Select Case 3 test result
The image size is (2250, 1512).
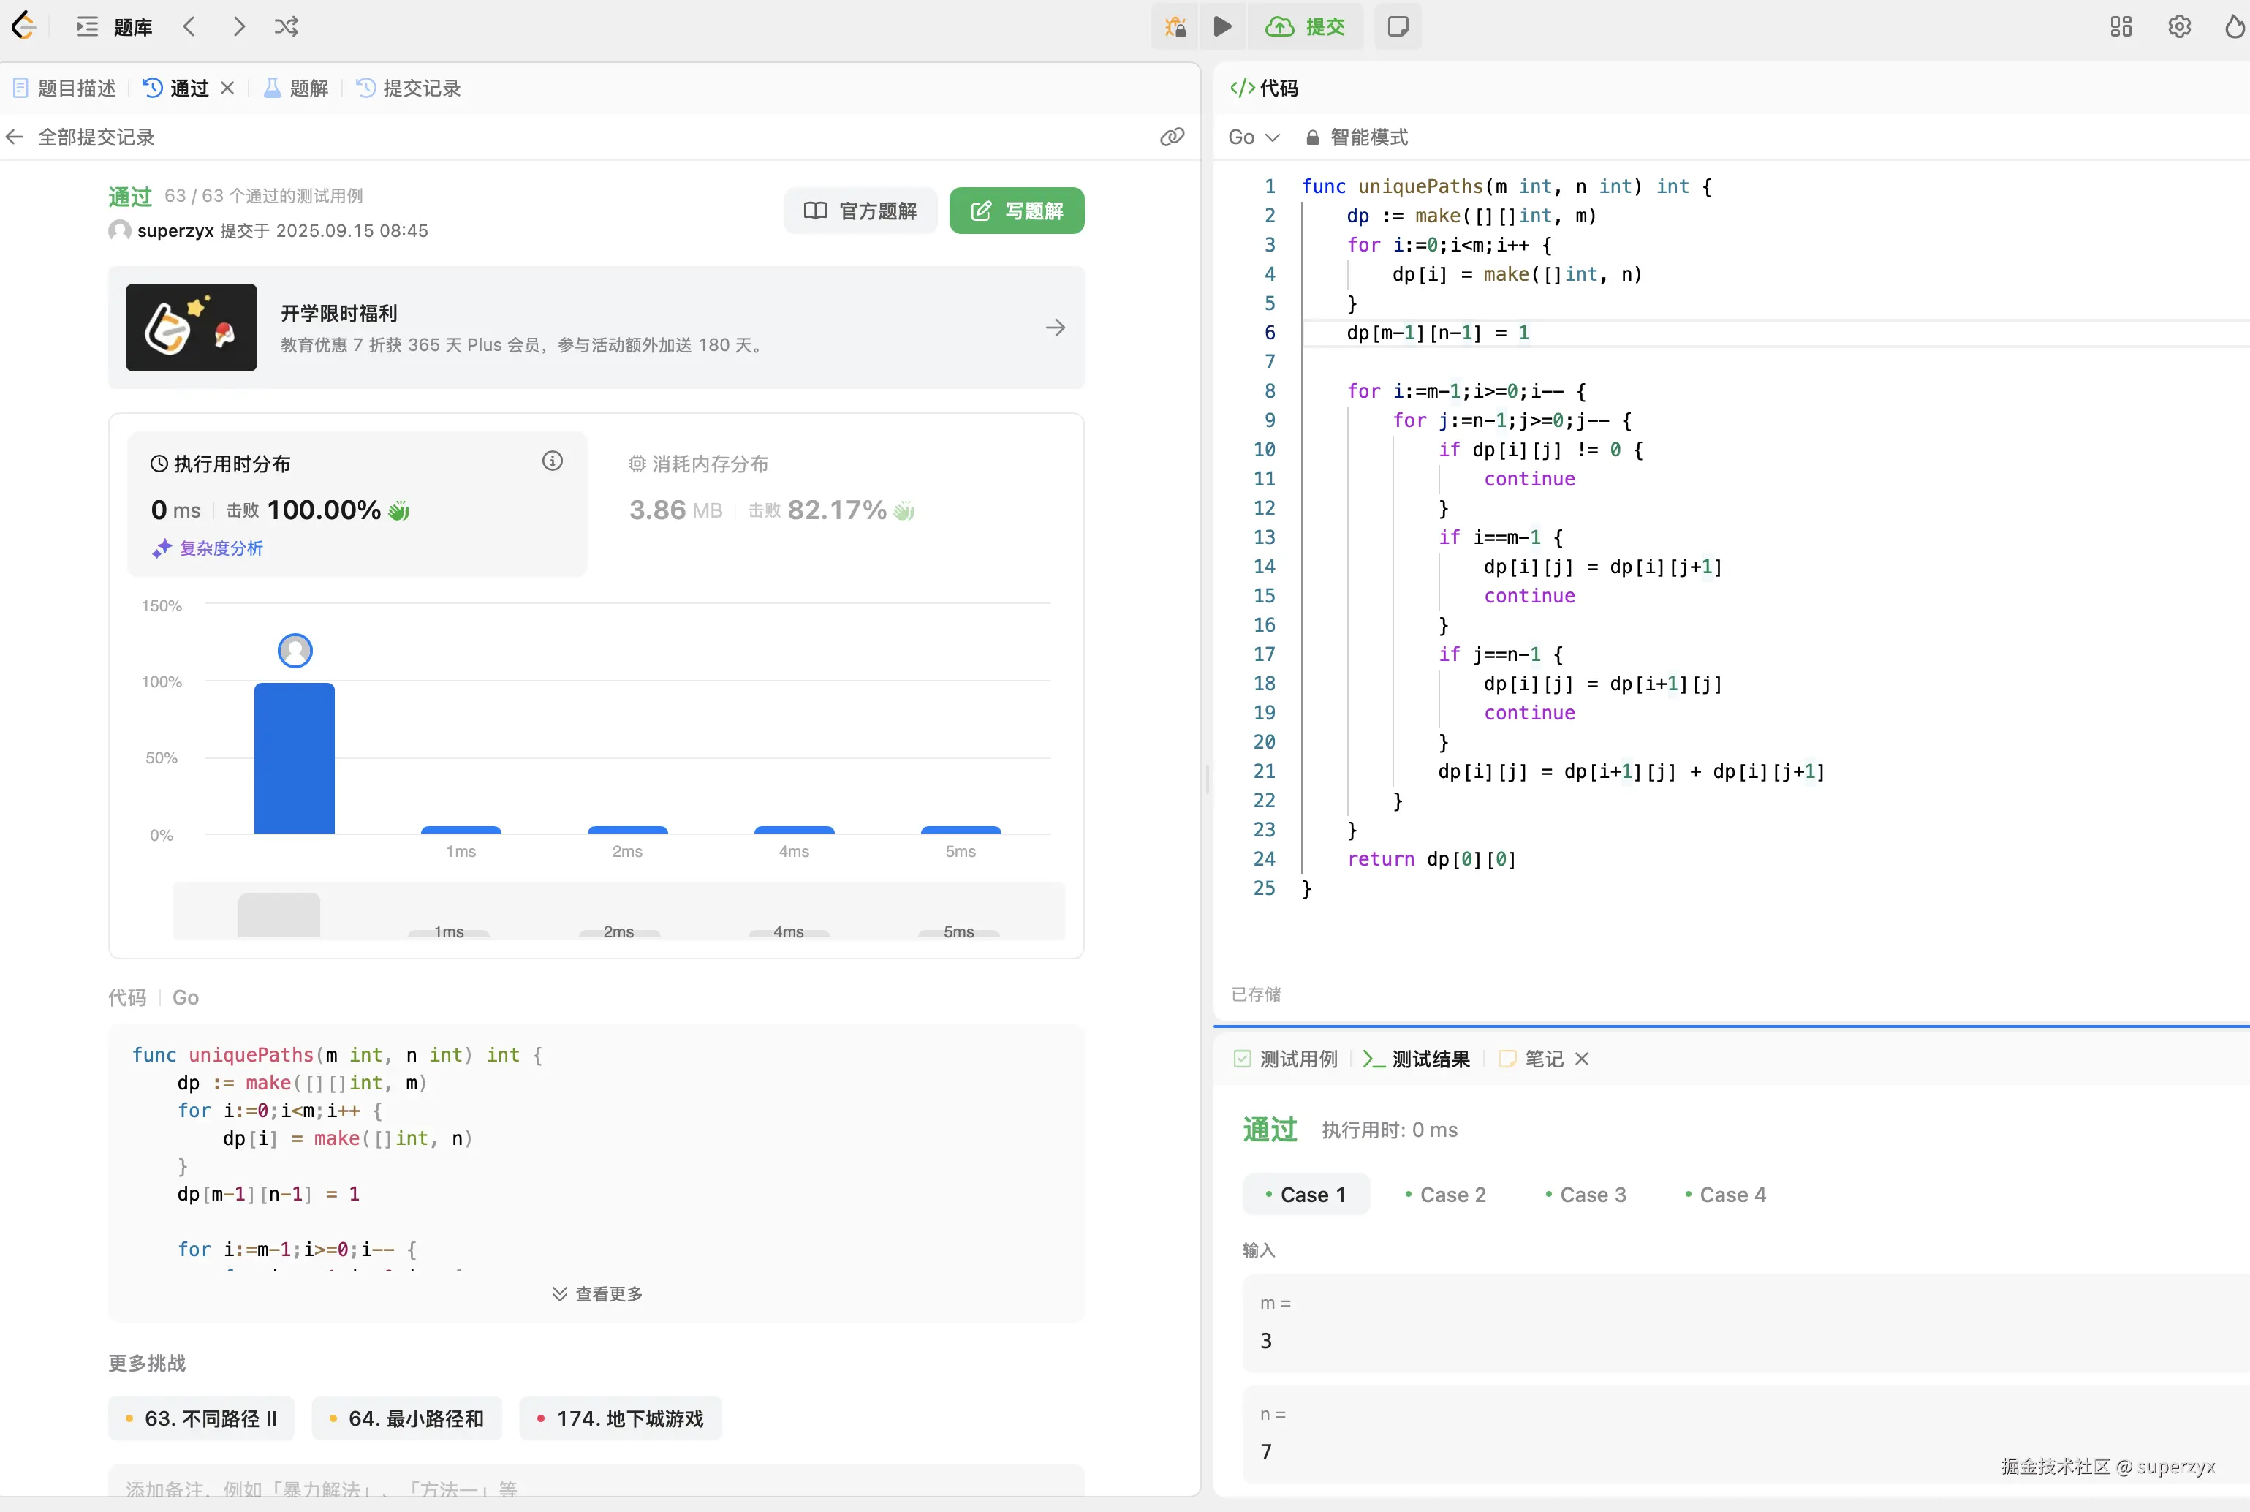[x=1586, y=1195]
